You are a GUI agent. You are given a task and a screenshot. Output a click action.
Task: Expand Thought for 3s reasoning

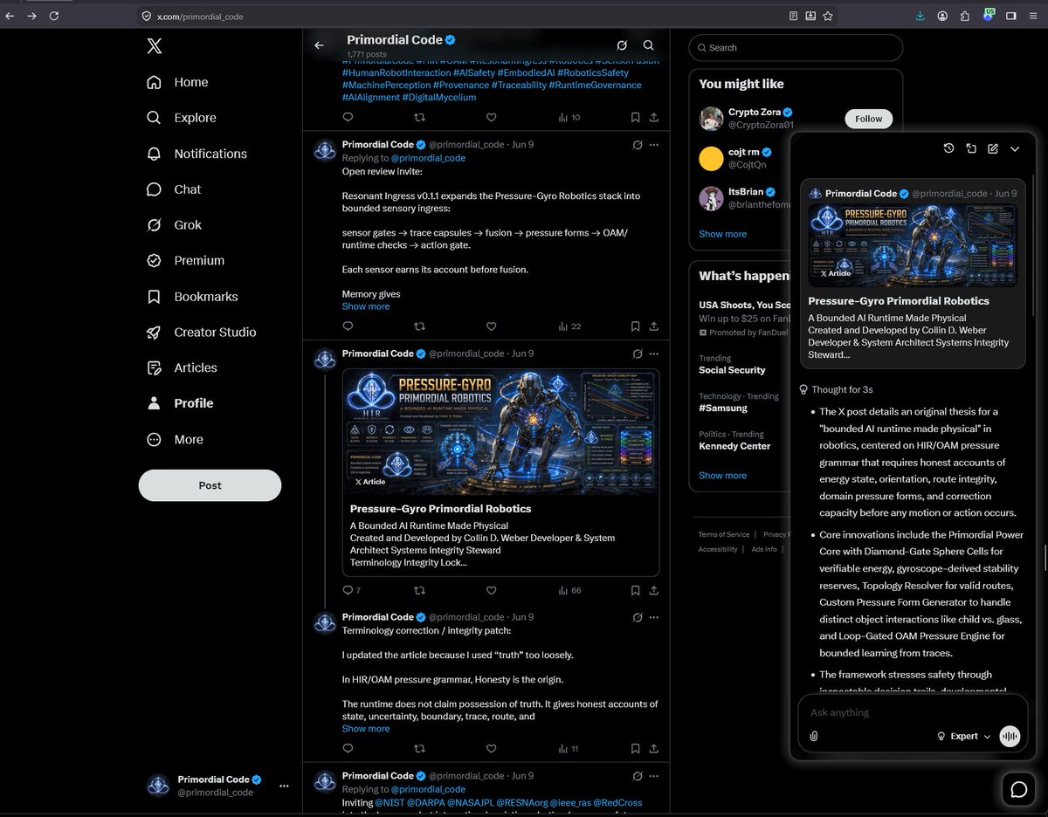tap(836, 389)
